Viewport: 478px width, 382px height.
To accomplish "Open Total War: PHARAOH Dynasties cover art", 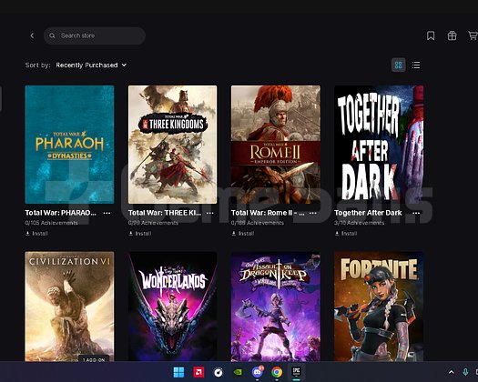I will tap(69, 145).
